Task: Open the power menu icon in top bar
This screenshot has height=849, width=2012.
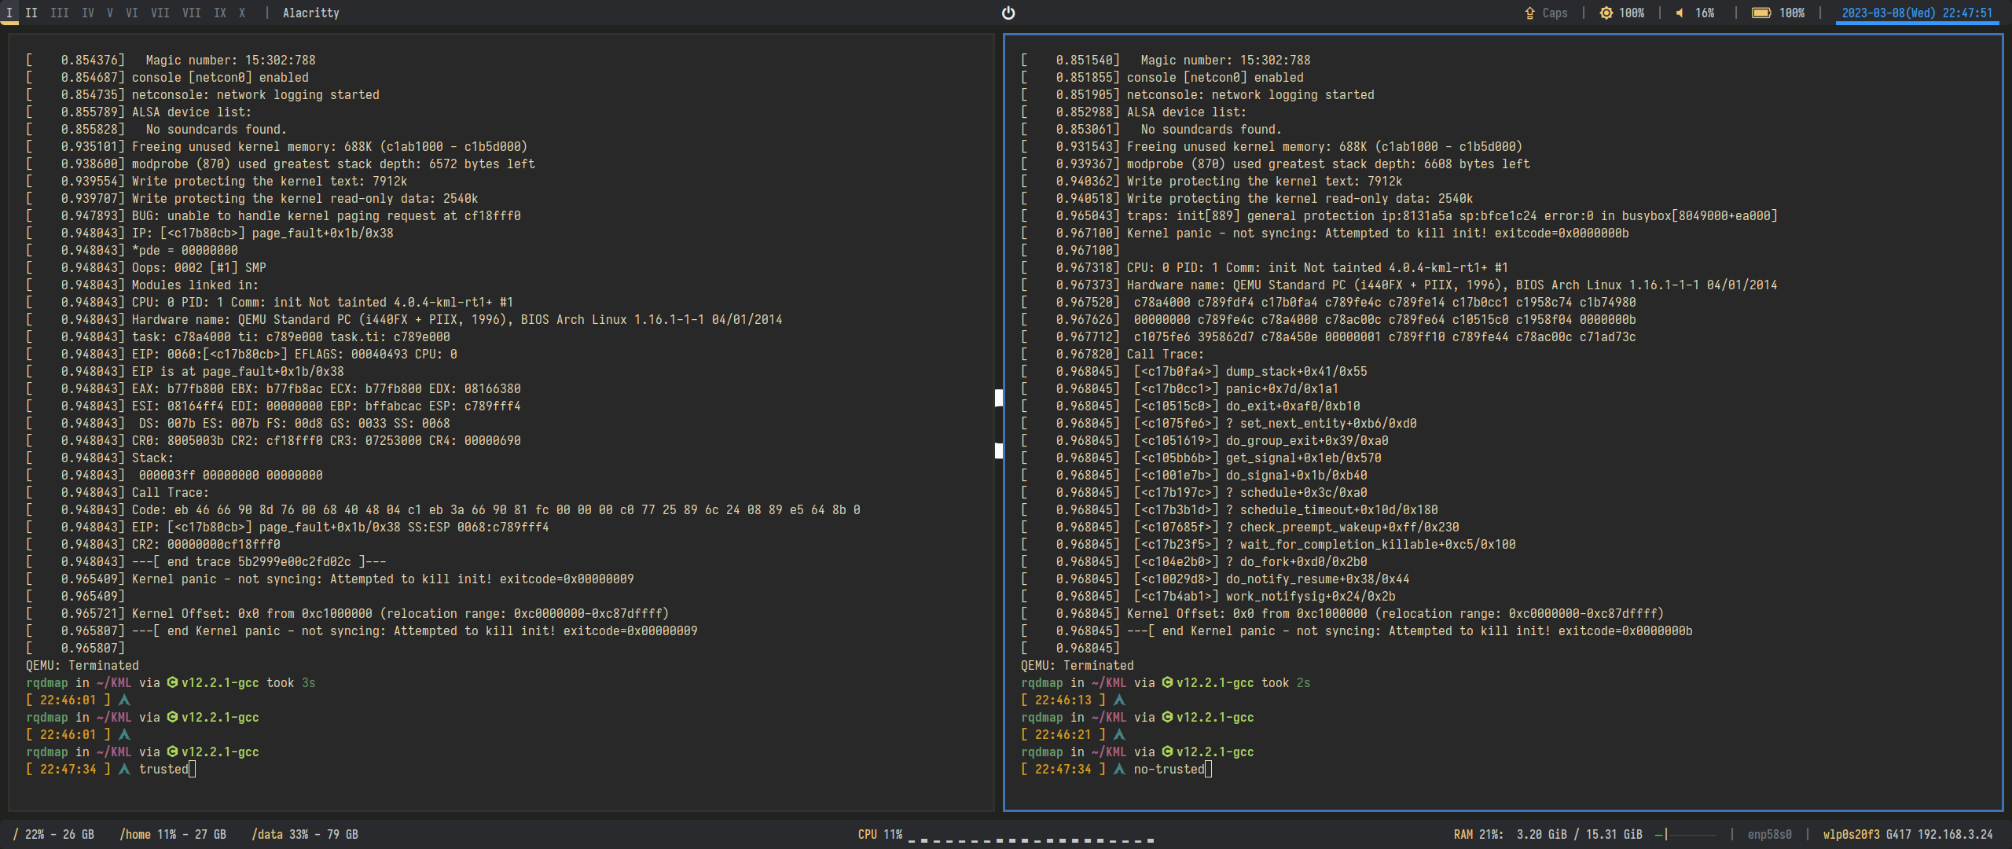Action: (x=1008, y=13)
